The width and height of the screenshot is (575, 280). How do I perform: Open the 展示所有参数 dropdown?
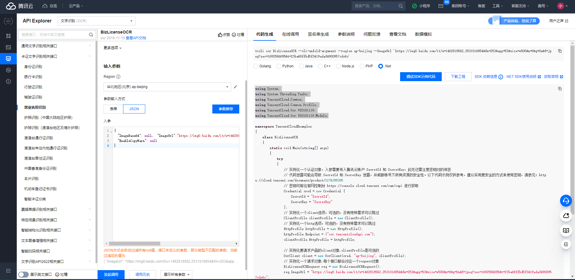tap(176, 275)
